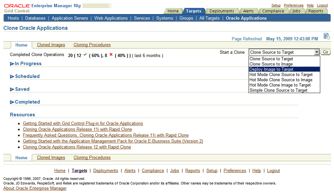Open Databases in the subnavigation bar
Screen dimensions: 334x194
(x=35, y=18)
